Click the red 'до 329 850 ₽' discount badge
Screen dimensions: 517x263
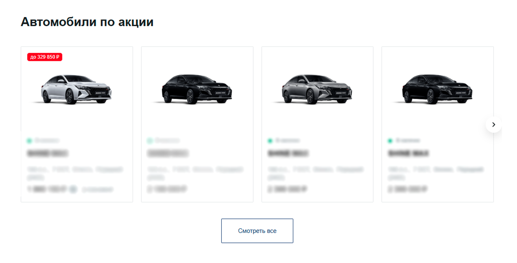pyautogui.click(x=45, y=57)
